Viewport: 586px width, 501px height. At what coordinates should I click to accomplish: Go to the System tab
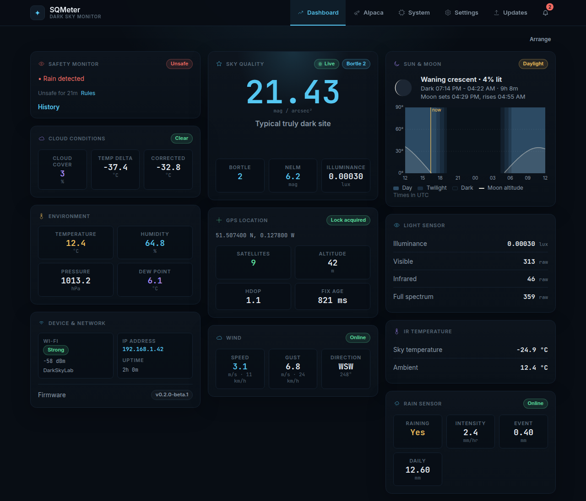coord(414,13)
